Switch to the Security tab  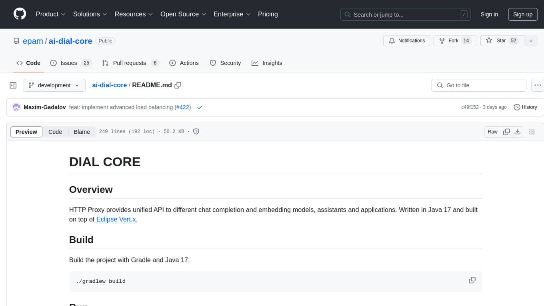tap(225, 63)
